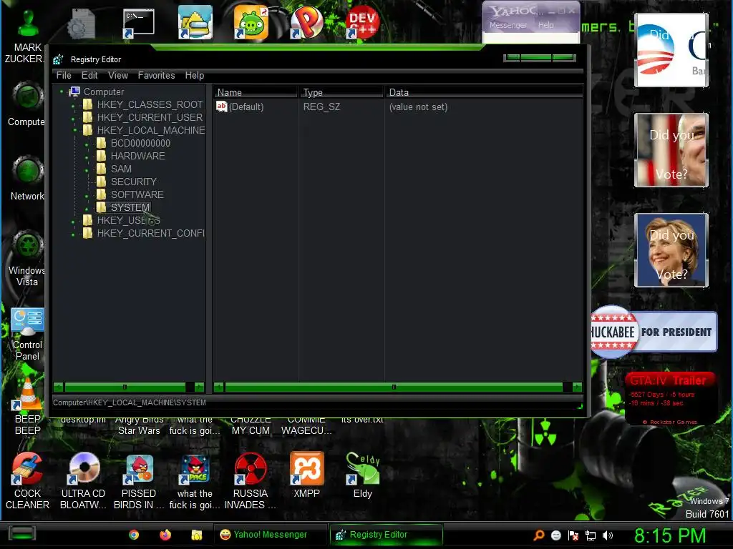Viewport: 733px width, 549px height.
Task: Open the Messenger menu in Yahoo window
Action: tap(508, 25)
